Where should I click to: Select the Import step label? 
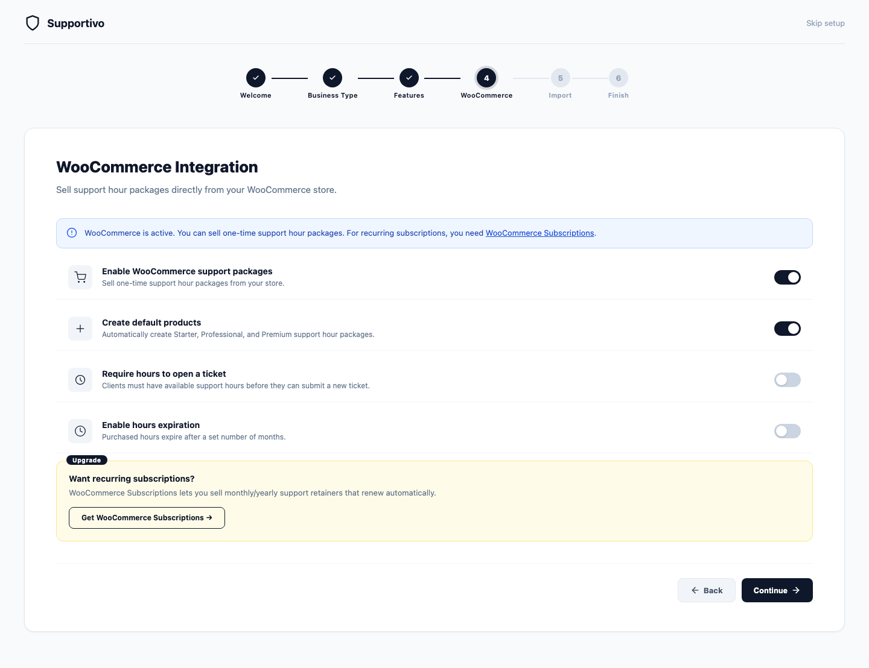[x=560, y=95]
